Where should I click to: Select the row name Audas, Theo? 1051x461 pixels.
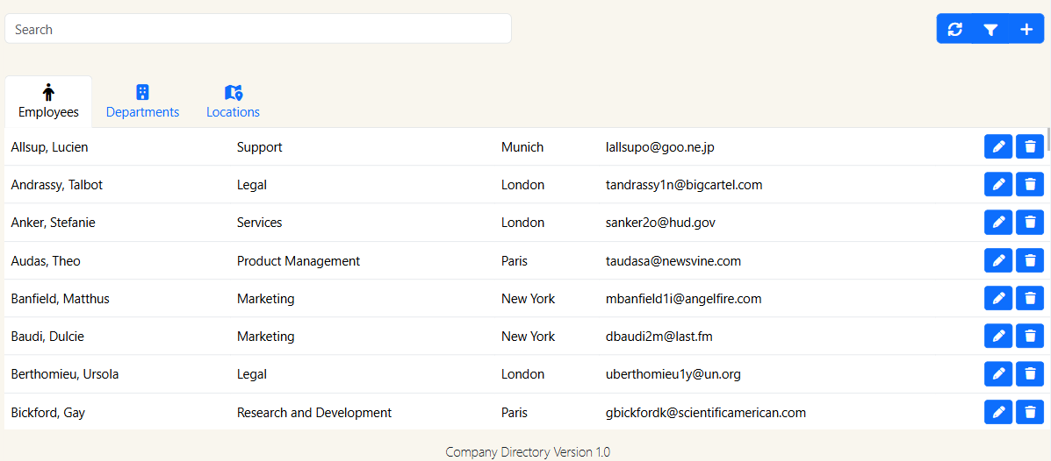(47, 261)
